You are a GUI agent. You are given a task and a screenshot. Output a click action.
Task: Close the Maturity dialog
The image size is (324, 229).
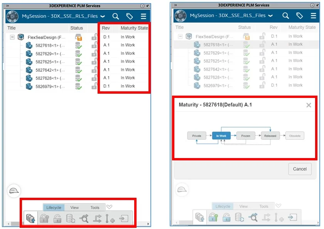coord(309,105)
